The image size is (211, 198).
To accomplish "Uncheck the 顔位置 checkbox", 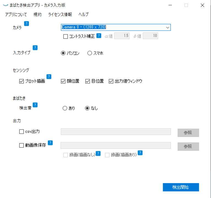I will (x=63, y=81).
